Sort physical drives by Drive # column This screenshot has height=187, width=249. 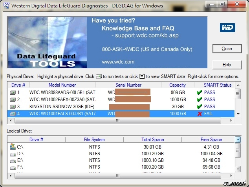pyautogui.click(x=18, y=85)
